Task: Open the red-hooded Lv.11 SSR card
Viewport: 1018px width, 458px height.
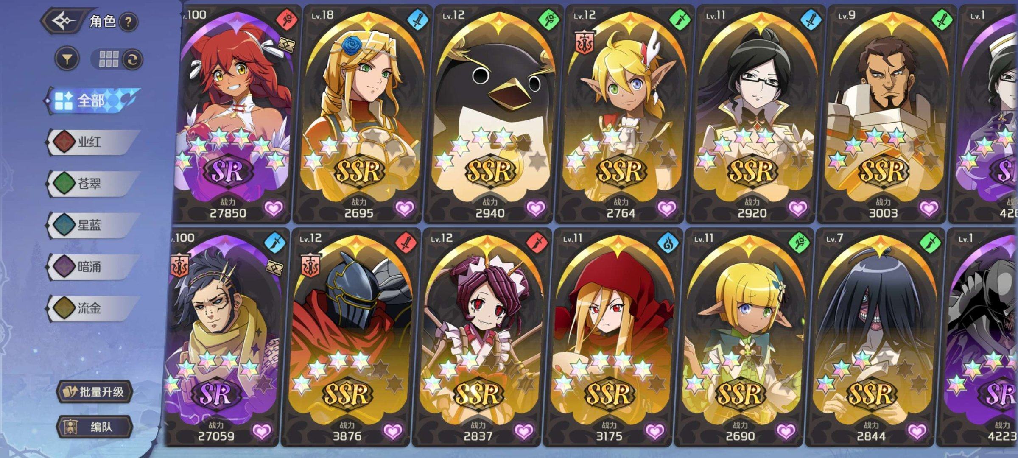Action: [x=609, y=337]
